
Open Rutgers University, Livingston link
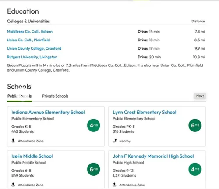coord(32,57)
